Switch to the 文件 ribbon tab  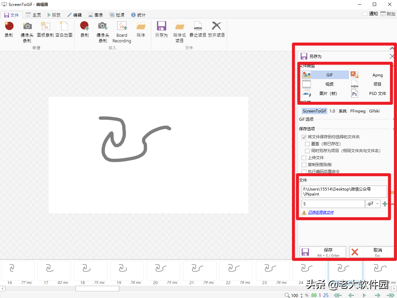[x=11, y=15]
